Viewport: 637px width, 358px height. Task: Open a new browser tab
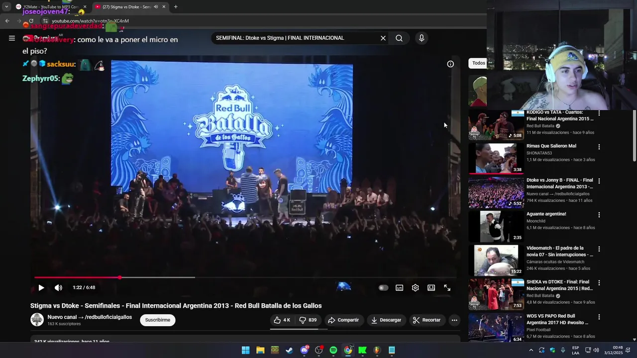click(x=176, y=7)
